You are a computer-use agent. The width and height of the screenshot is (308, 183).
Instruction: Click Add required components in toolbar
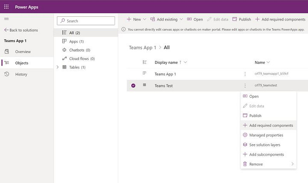280,19
